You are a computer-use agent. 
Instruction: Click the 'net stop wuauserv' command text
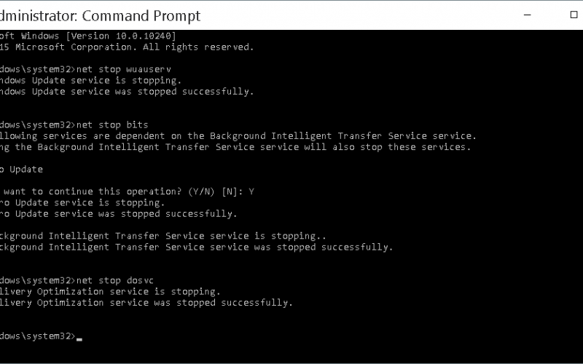click(x=124, y=69)
